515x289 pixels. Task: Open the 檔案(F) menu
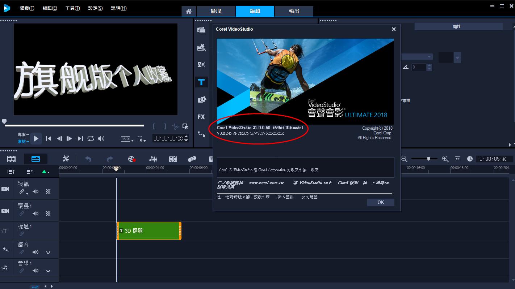pos(27,8)
